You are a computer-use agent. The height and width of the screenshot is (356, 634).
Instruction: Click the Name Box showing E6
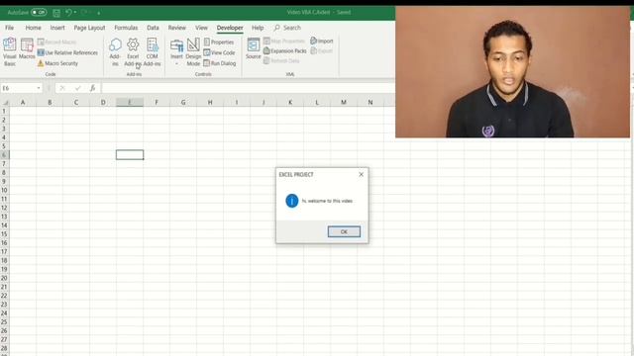pos(18,88)
